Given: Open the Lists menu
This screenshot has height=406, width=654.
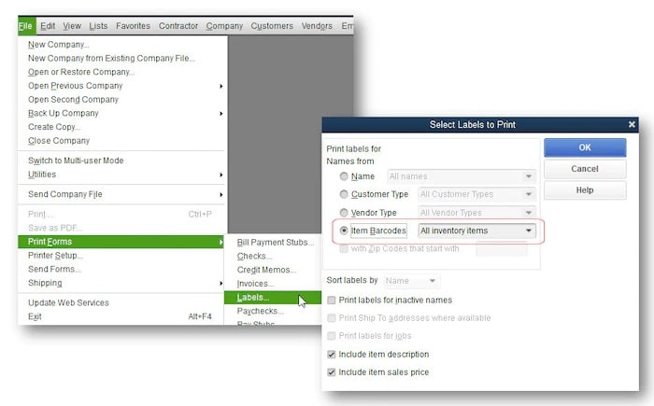Looking at the screenshot, I should click(x=98, y=26).
